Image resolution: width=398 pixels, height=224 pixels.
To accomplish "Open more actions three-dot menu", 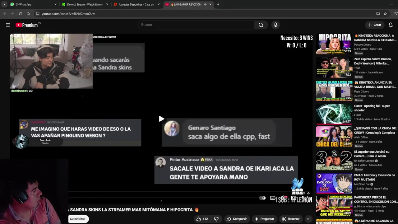I will (308, 219).
